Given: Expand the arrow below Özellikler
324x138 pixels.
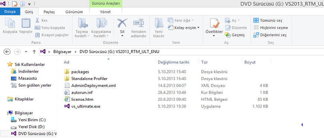Looking at the screenshot, I should (214, 36).
